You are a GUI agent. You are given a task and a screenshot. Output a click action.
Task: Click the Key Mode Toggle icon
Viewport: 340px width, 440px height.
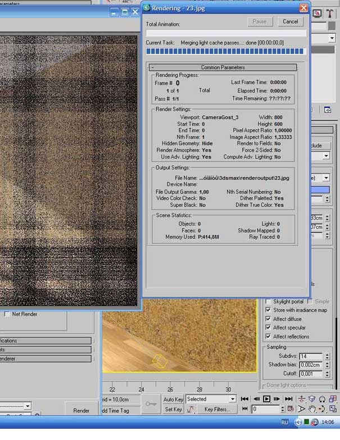click(245, 410)
